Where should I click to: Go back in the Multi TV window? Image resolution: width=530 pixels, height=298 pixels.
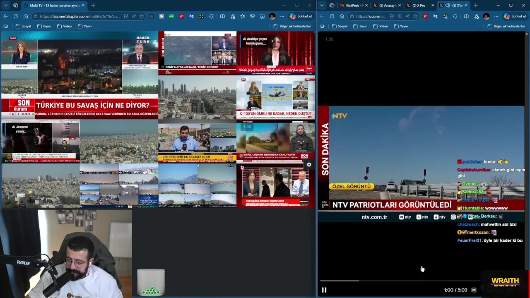point(6,16)
